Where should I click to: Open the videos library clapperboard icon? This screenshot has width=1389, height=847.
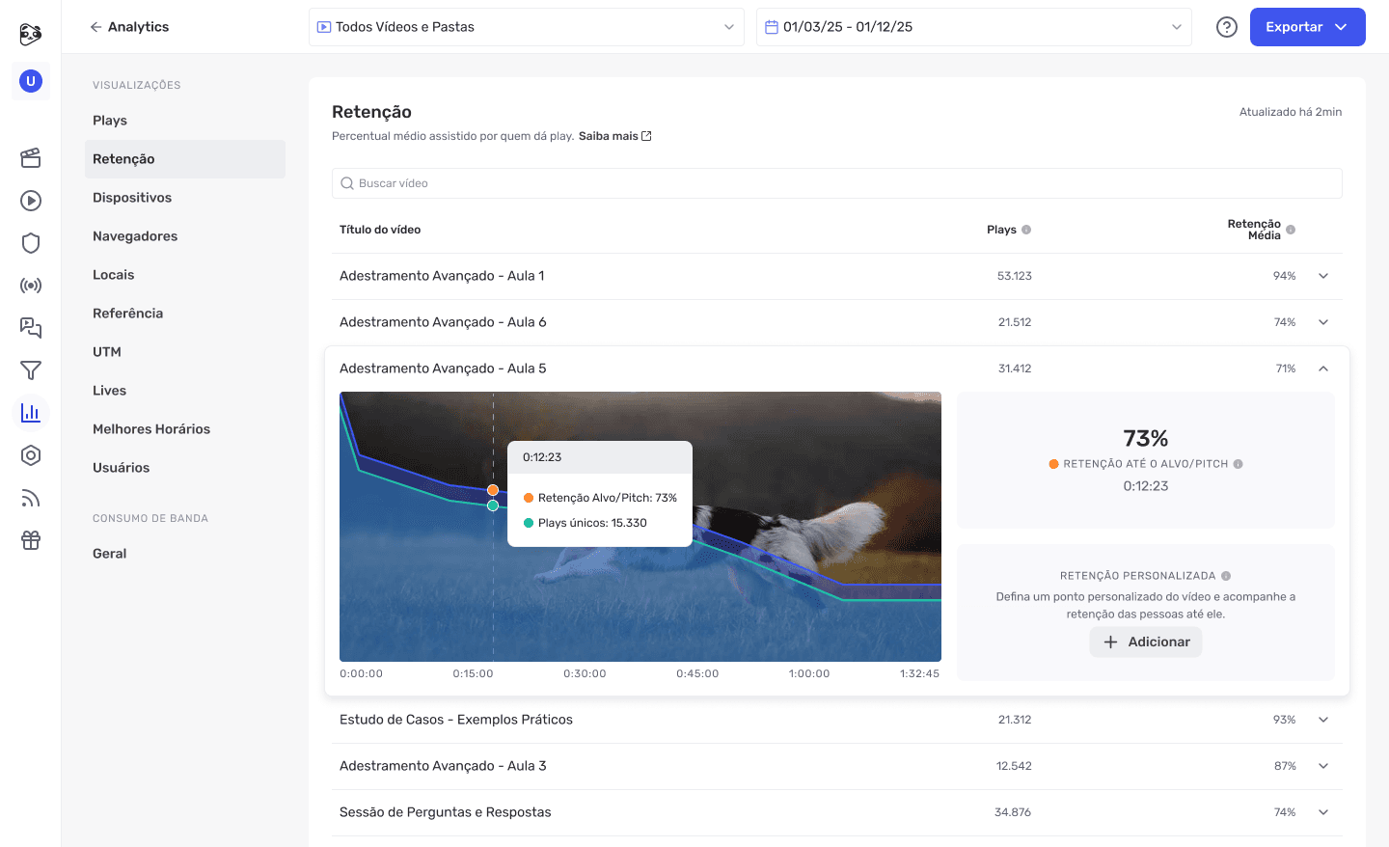click(x=30, y=158)
